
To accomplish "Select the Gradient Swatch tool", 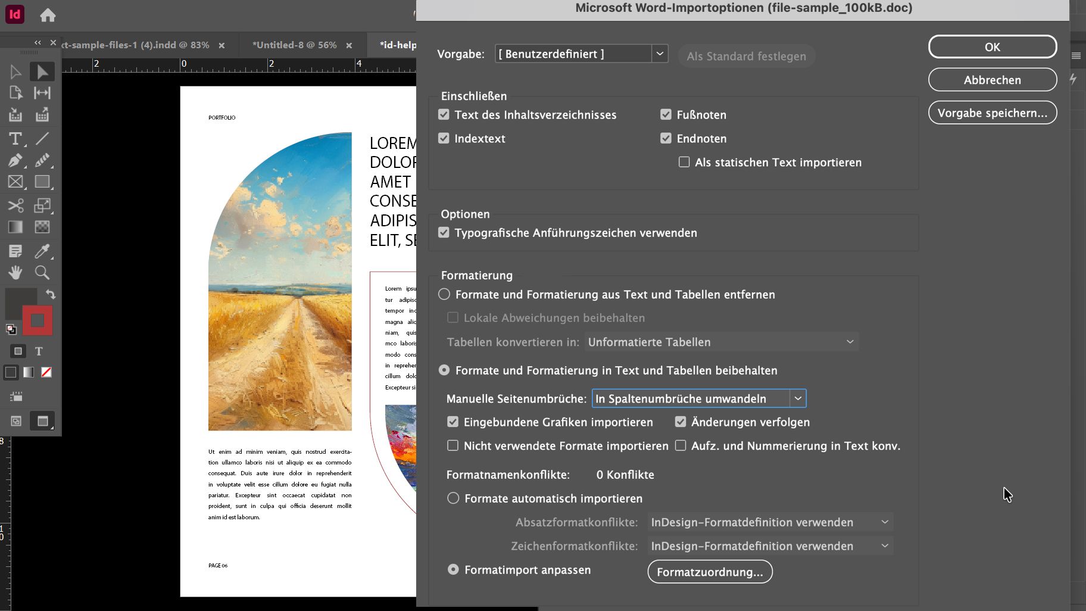I will pyautogui.click(x=15, y=227).
